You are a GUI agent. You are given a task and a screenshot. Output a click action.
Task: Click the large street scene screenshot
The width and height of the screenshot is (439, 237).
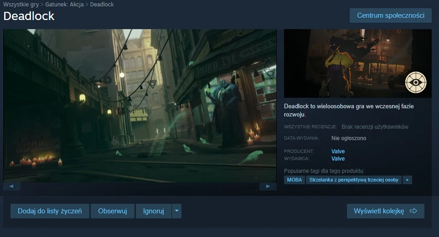tap(140, 106)
